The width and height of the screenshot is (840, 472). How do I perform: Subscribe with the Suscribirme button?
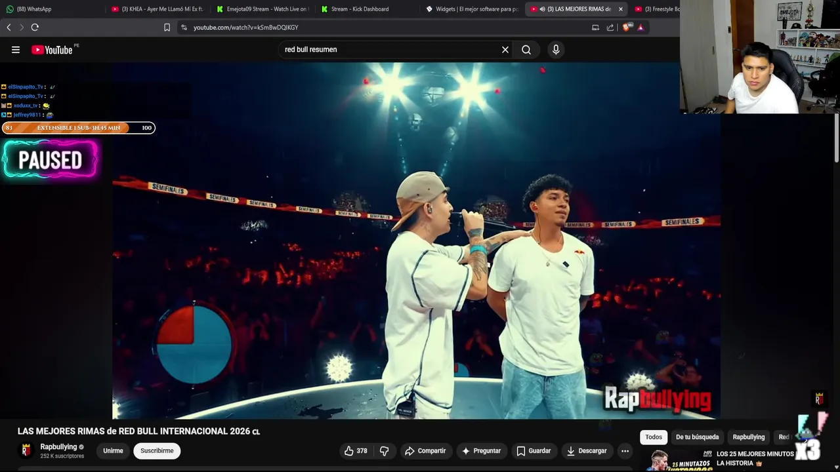[x=157, y=451]
